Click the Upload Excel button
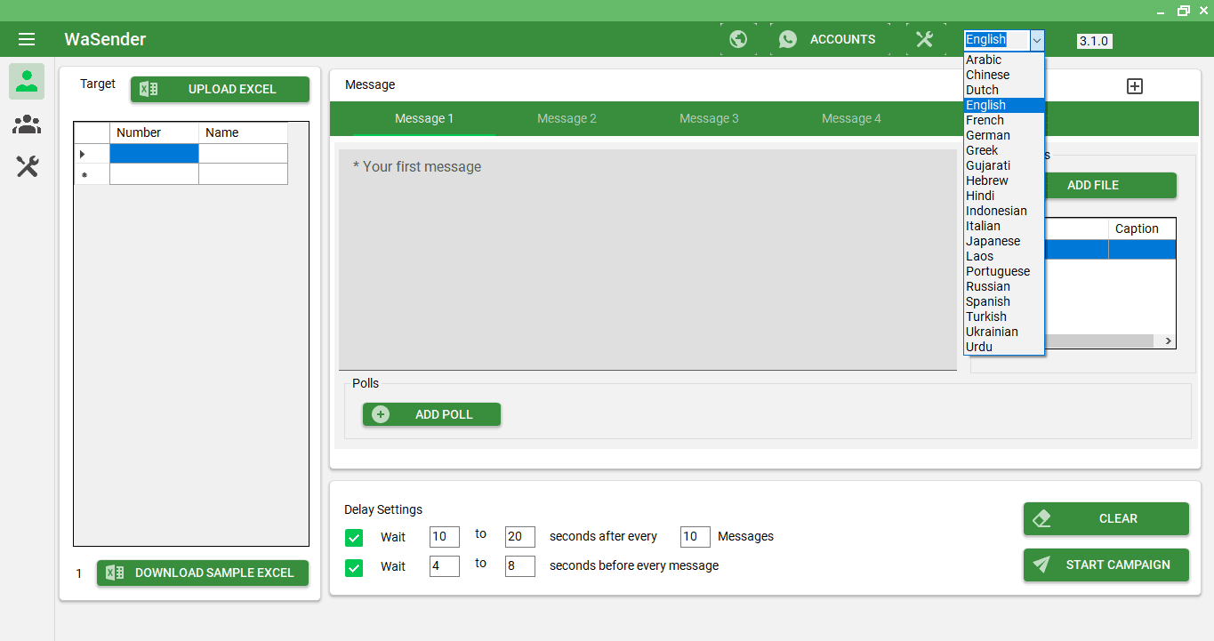Image resolution: width=1214 pixels, height=641 pixels. click(x=220, y=89)
